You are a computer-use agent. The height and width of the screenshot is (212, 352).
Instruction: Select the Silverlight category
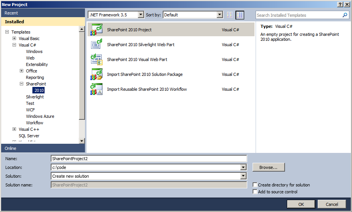35,97
